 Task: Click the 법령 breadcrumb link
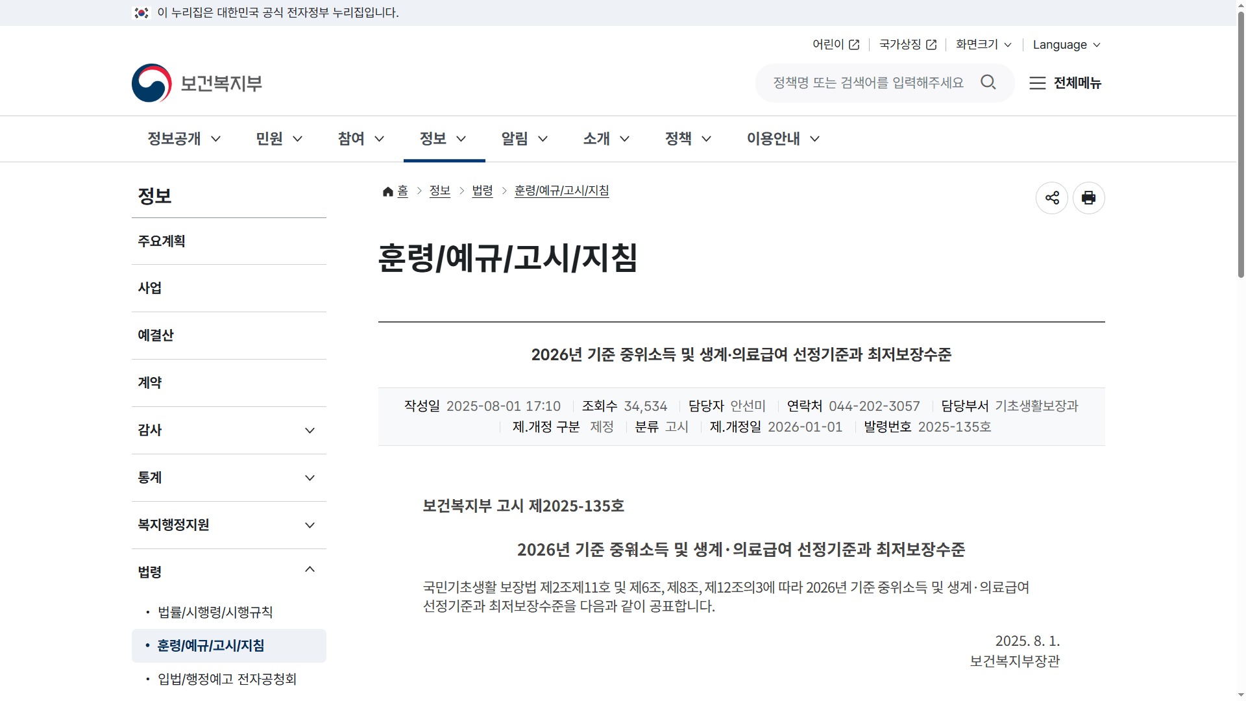pos(482,191)
